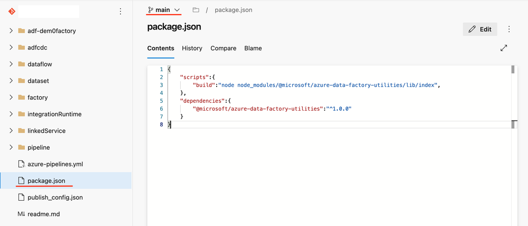
Task: Click the package.json file title heading
Action: point(174,27)
